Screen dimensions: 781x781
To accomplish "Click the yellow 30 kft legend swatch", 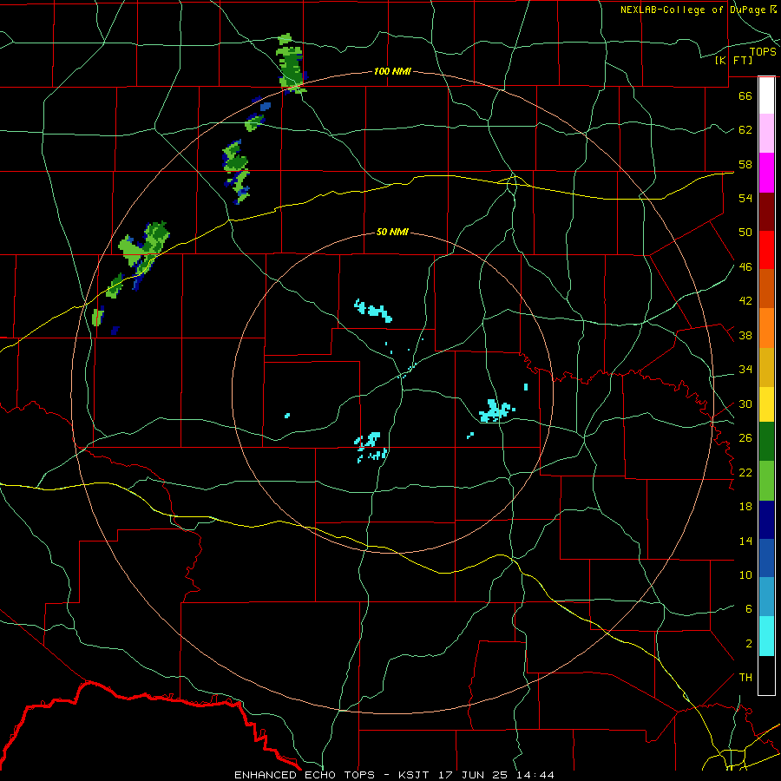I will click(x=766, y=404).
